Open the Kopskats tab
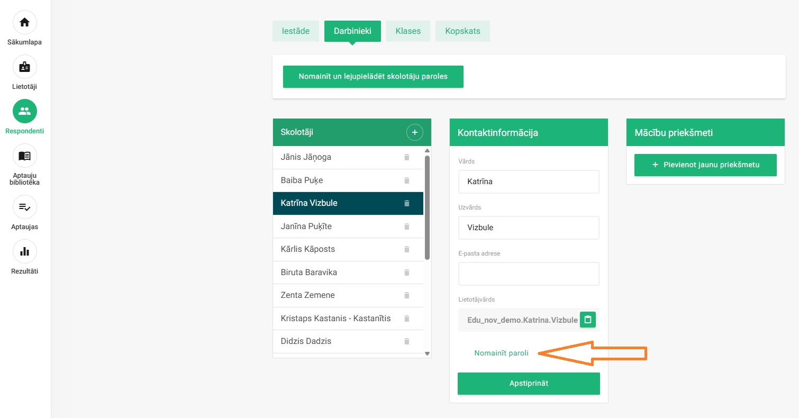Viewport: 799px width, 418px height. (x=462, y=31)
